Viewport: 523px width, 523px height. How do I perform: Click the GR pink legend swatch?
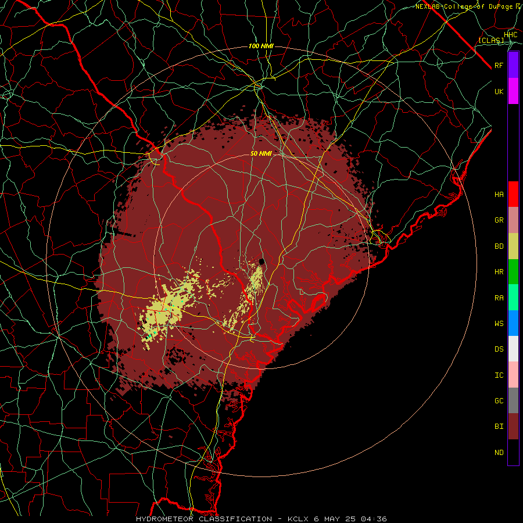513,220
